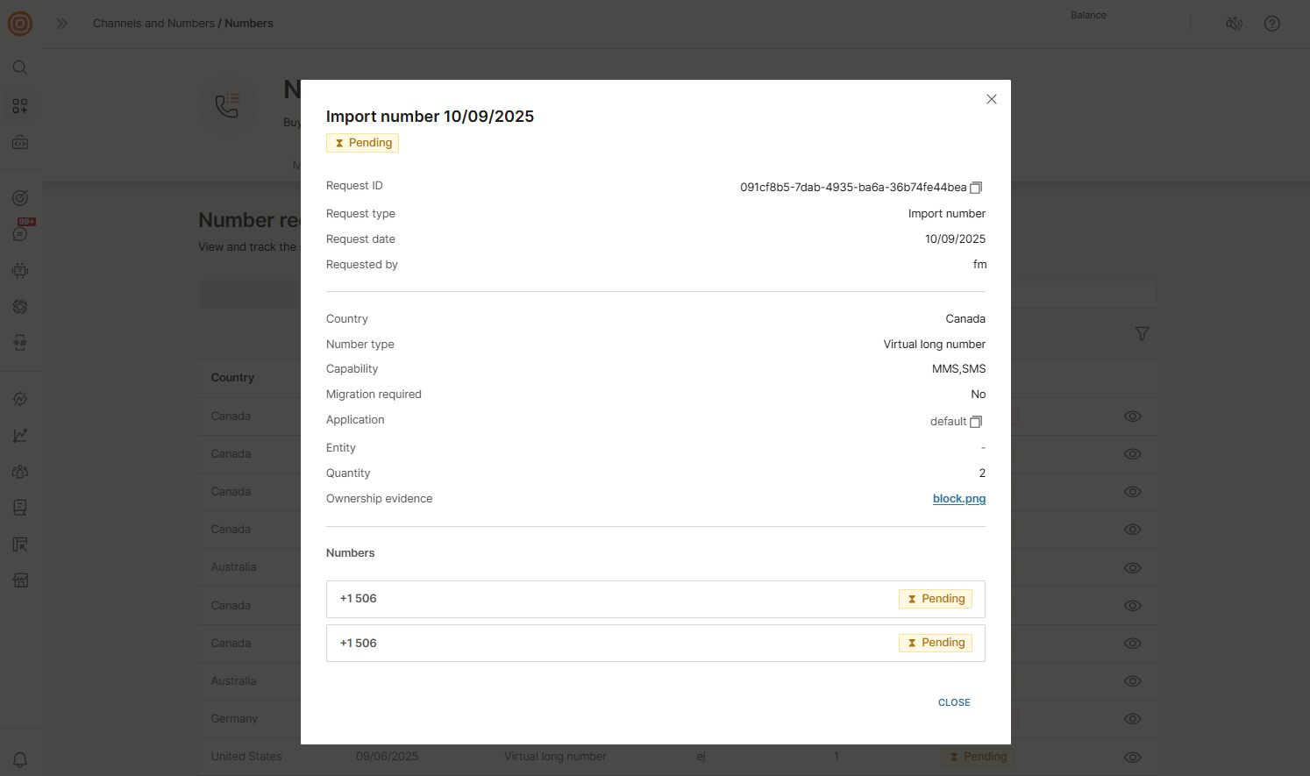Click the Numbers breadcrumb item
Viewport: 1310px width, 776px height.
[249, 24]
